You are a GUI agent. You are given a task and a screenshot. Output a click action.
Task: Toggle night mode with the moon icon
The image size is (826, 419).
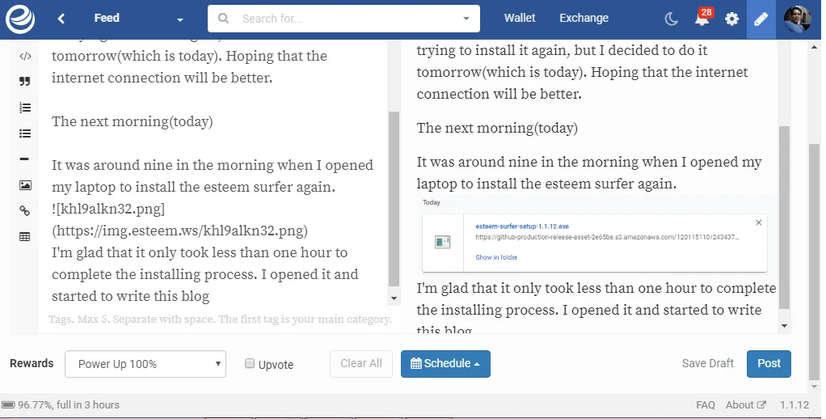671,19
